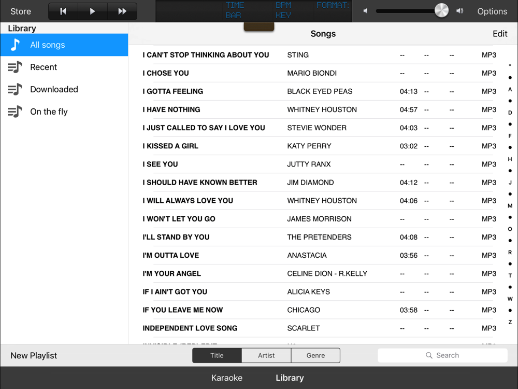518x389 pixels.
Task: Click the Search field
Action: 442,355
